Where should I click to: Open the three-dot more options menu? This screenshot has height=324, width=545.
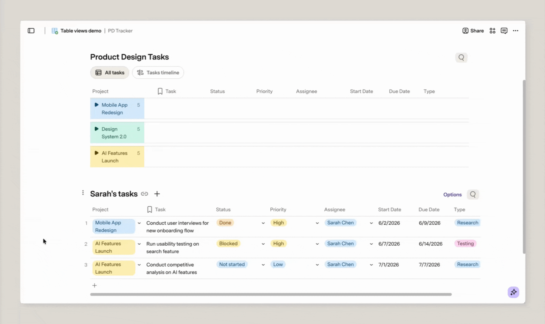516,31
